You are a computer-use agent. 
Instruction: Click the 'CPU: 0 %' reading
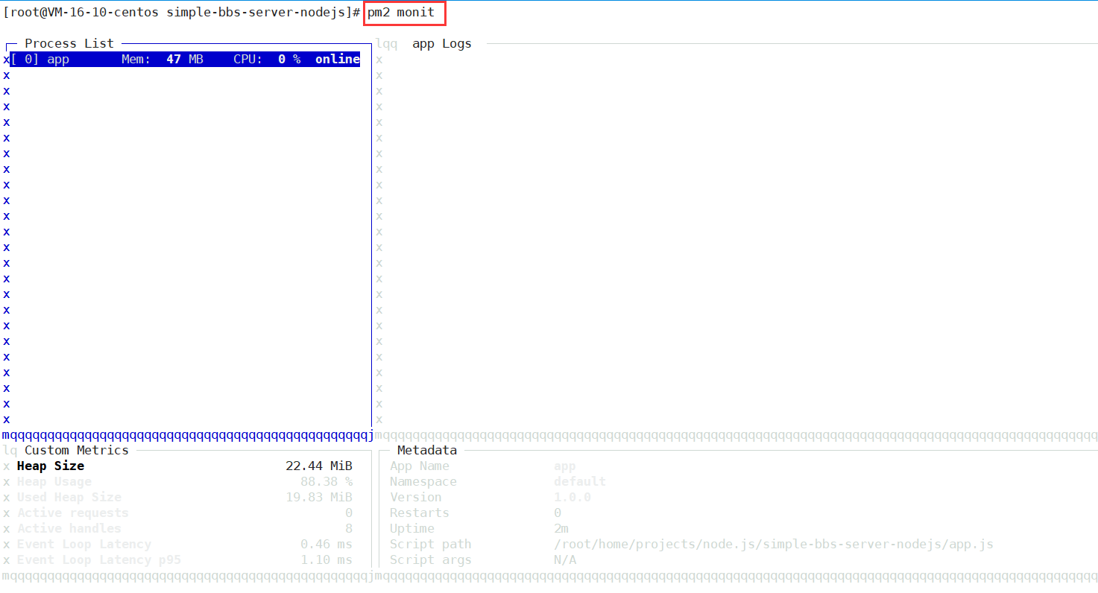tap(267, 59)
